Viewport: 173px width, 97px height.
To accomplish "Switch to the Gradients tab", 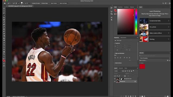I will tap(126, 7).
